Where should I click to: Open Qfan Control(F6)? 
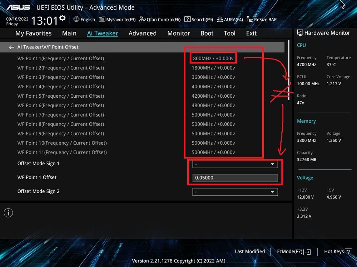160,20
